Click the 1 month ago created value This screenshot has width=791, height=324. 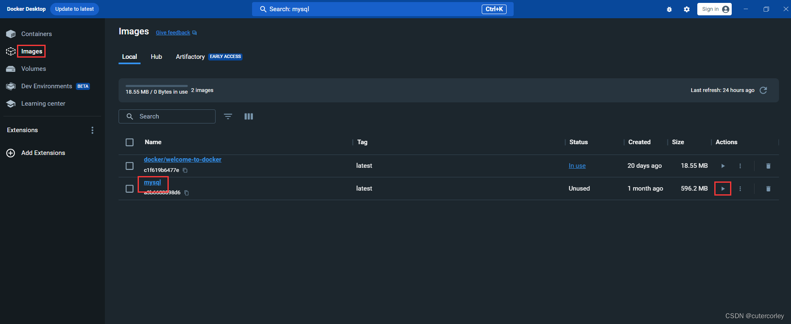[x=645, y=189]
